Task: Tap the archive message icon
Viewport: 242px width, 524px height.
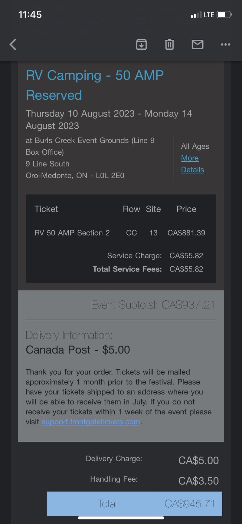Action: tap(141, 44)
